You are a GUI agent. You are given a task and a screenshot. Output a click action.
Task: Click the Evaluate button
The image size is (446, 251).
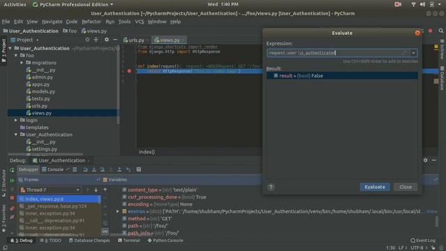point(375,187)
